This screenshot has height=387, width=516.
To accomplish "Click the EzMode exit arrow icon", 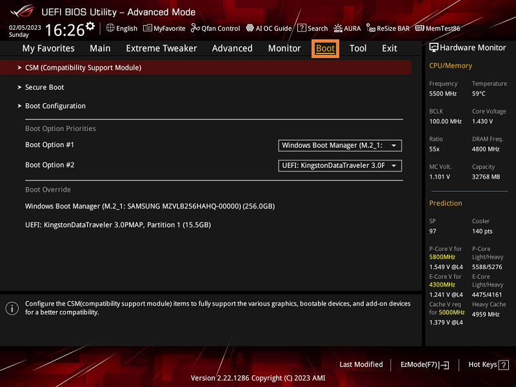I will tap(444, 365).
